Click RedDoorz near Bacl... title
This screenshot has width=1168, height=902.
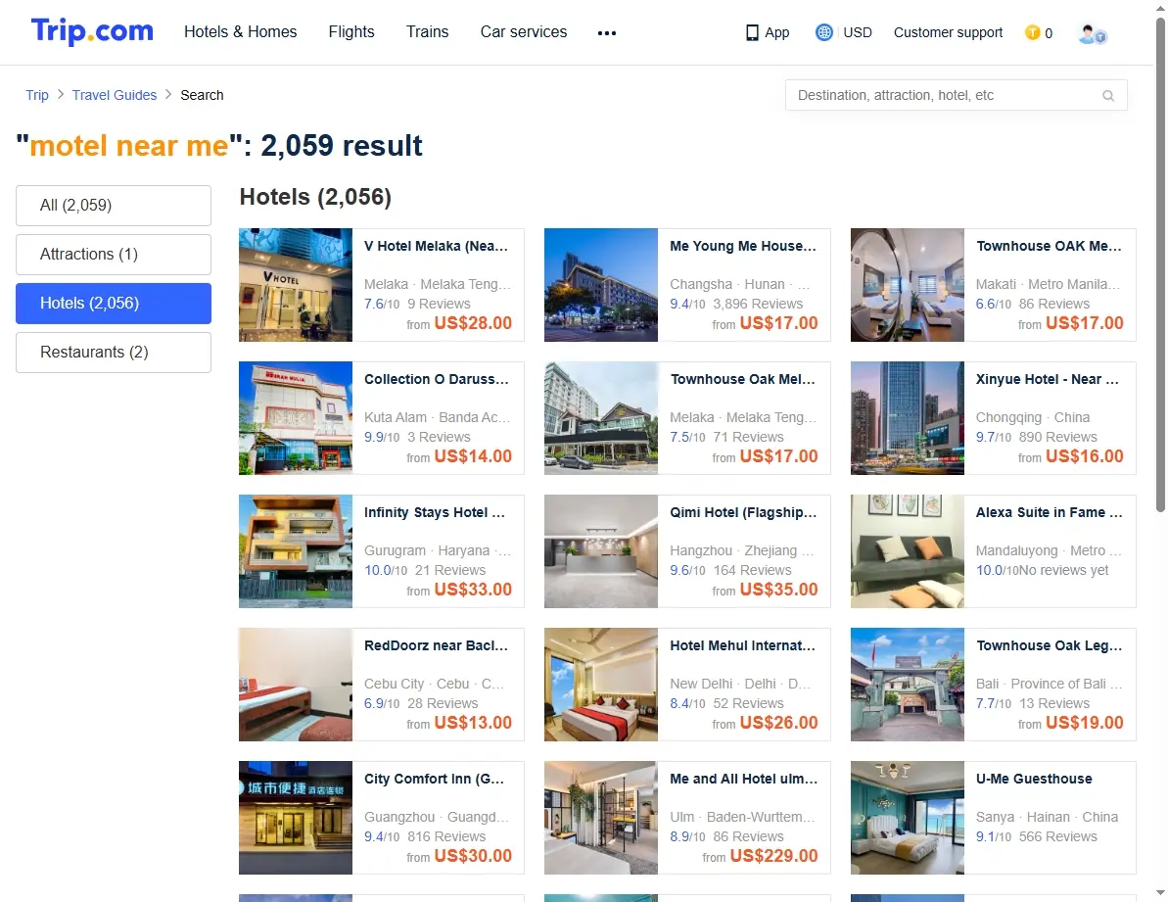coord(437,646)
